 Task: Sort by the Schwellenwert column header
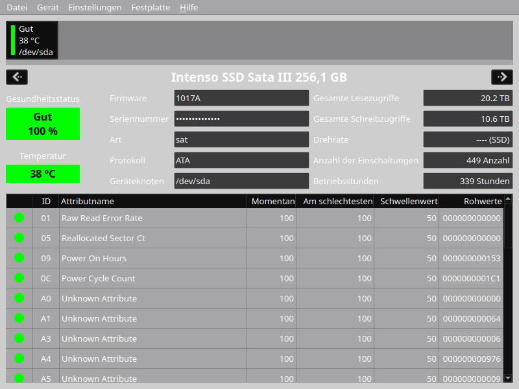click(406, 201)
